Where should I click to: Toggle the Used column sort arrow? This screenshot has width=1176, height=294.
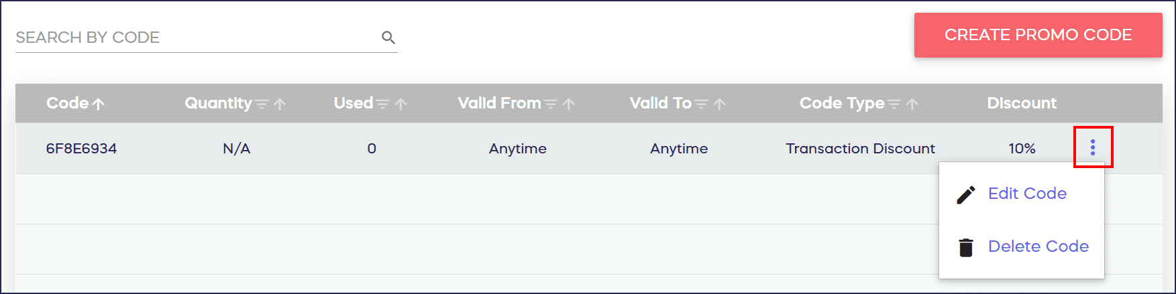click(401, 104)
